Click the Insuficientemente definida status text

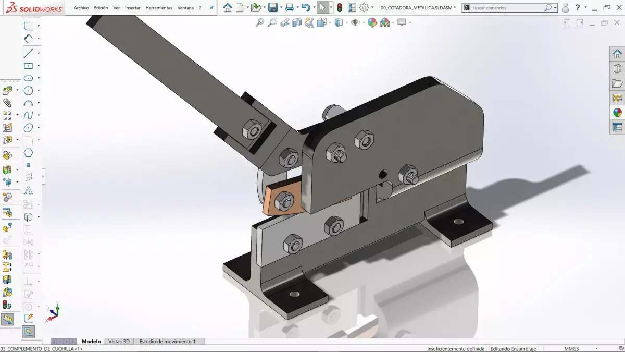tap(456, 349)
